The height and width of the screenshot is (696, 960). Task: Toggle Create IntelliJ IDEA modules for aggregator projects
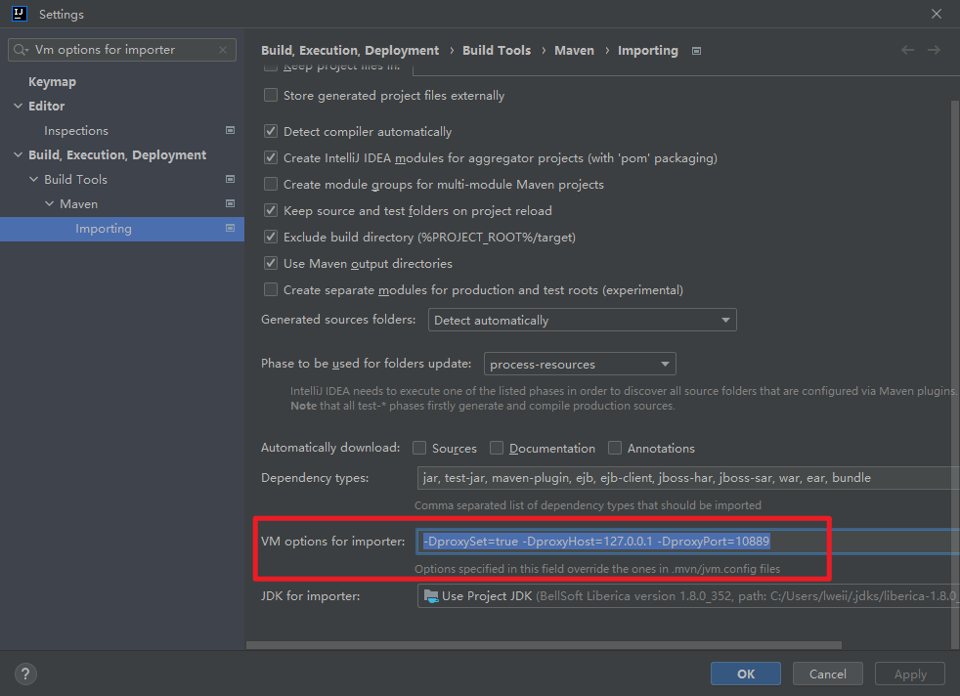point(271,157)
